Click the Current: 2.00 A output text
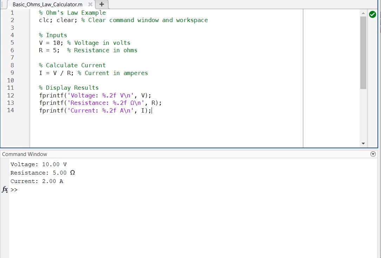The image size is (381, 258). [36, 181]
